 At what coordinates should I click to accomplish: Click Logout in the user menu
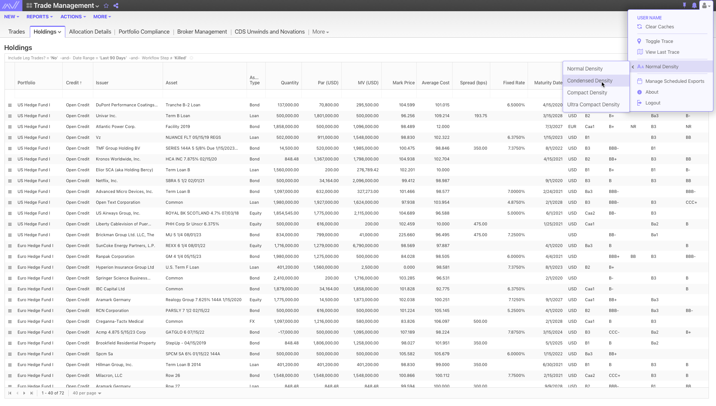[x=653, y=103]
